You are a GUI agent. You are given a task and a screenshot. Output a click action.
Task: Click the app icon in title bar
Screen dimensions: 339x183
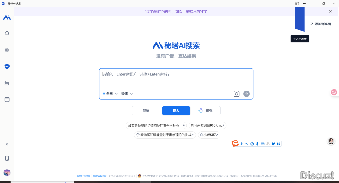click(3, 3)
